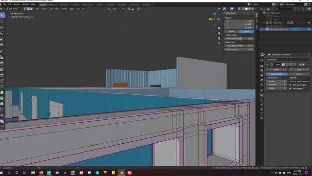Select the Shear tool
The width and height of the screenshot is (312, 176).
pos(2,121)
